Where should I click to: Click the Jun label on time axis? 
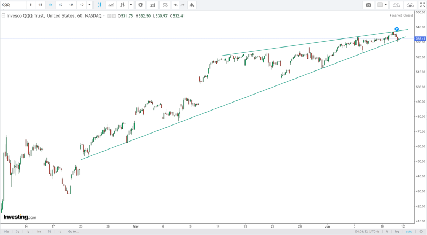click(x=327, y=226)
